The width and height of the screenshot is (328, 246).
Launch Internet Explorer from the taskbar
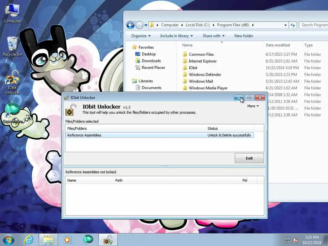coord(29,240)
